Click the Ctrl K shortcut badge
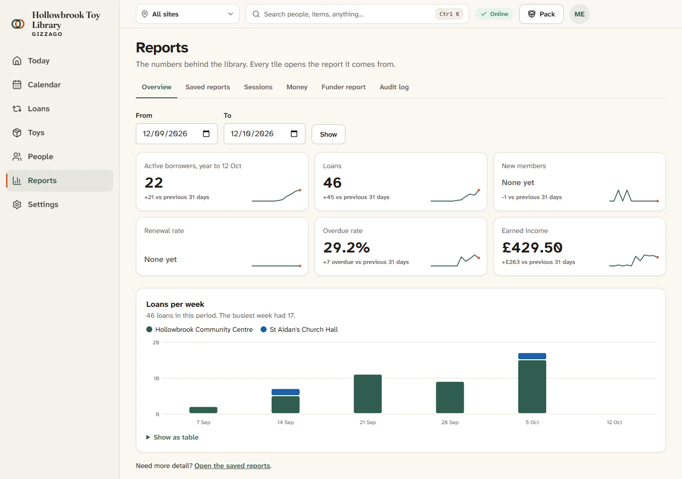Image resolution: width=682 pixels, height=479 pixels. coord(449,14)
